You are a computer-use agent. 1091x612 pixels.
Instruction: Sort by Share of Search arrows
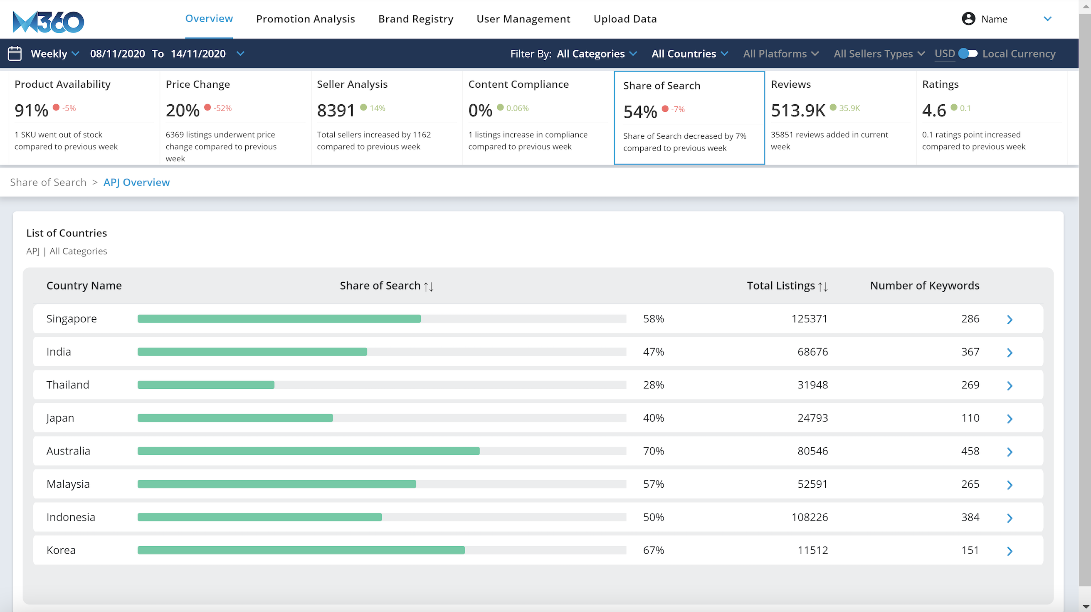click(429, 287)
